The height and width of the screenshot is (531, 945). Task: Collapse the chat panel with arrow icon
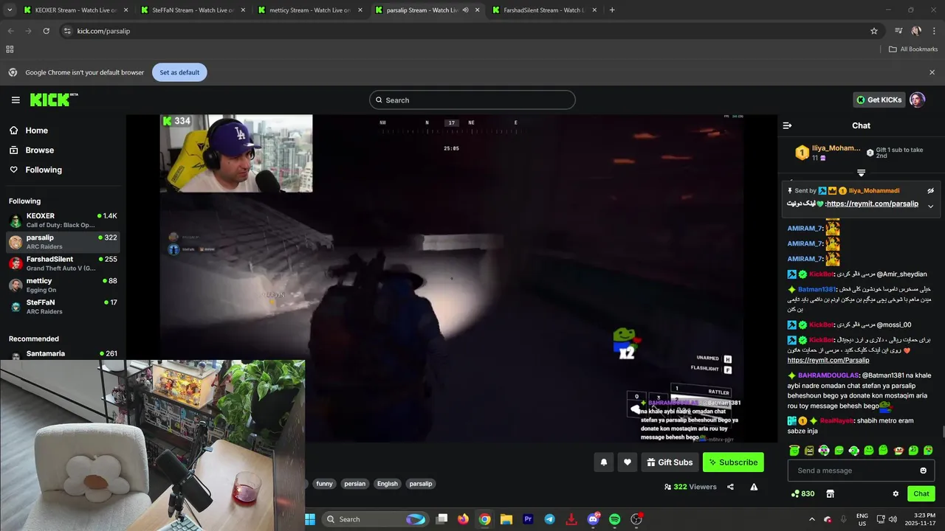pos(787,125)
